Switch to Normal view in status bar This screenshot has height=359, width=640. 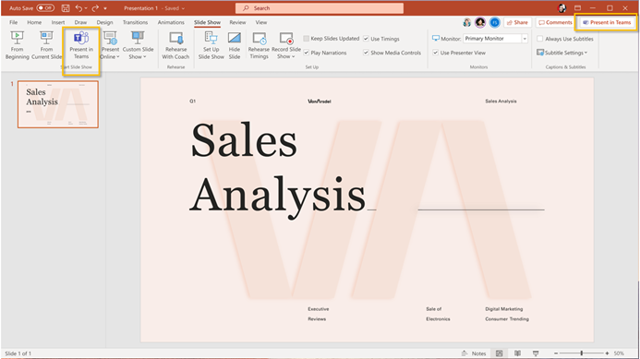(x=500, y=353)
